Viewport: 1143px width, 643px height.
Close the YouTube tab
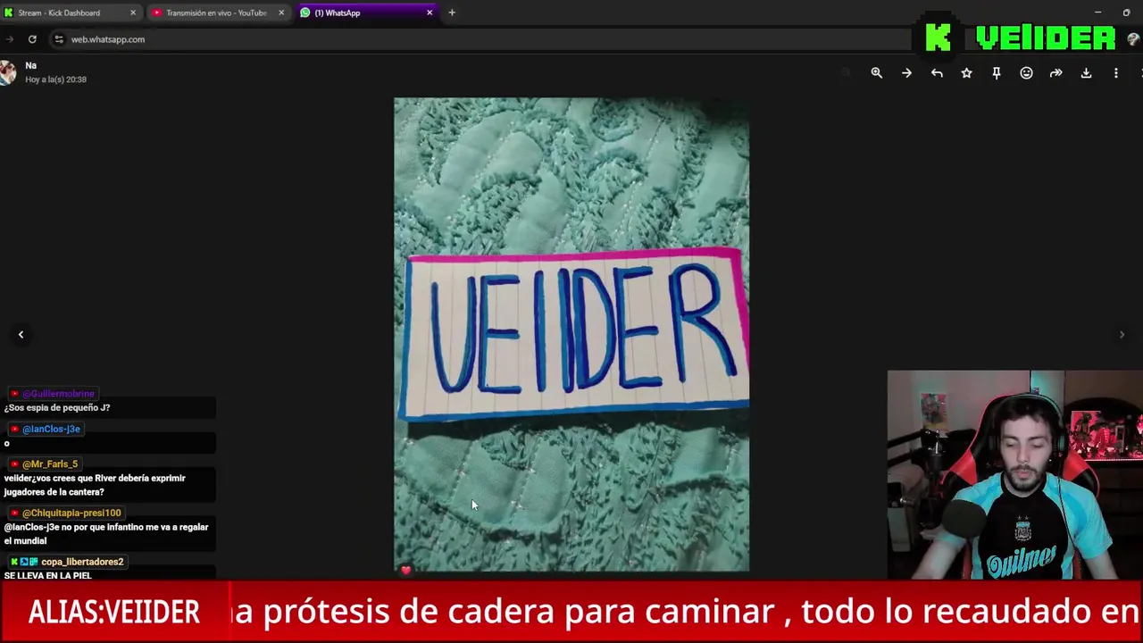[281, 13]
